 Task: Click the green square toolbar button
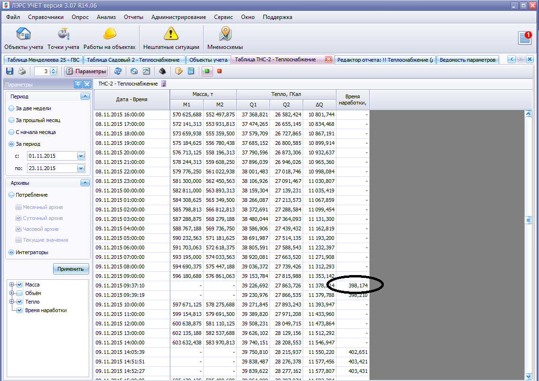coord(207,71)
